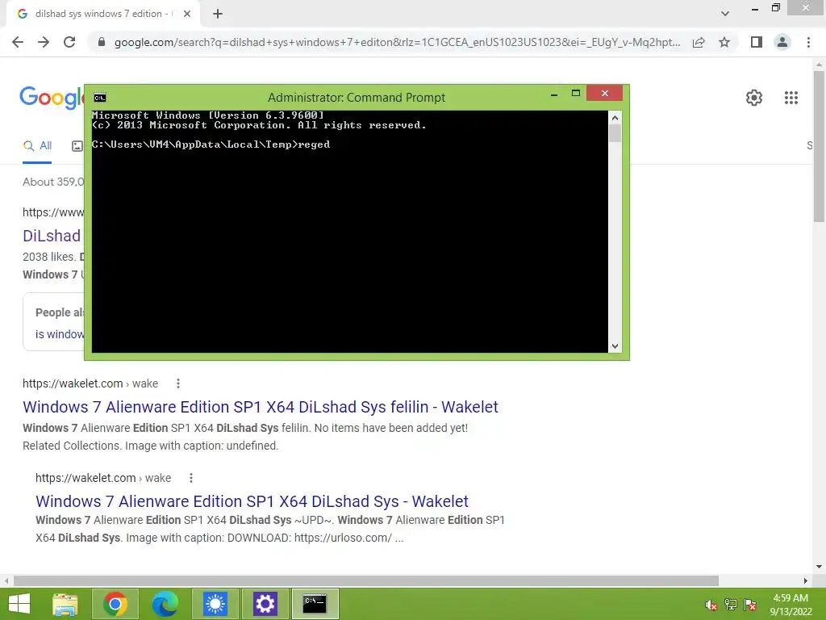The height and width of the screenshot is (620, 826).
Task: Click the taskbar clock showing 4:59 AM
Action: pyautogui.click(x=791, y=605)
